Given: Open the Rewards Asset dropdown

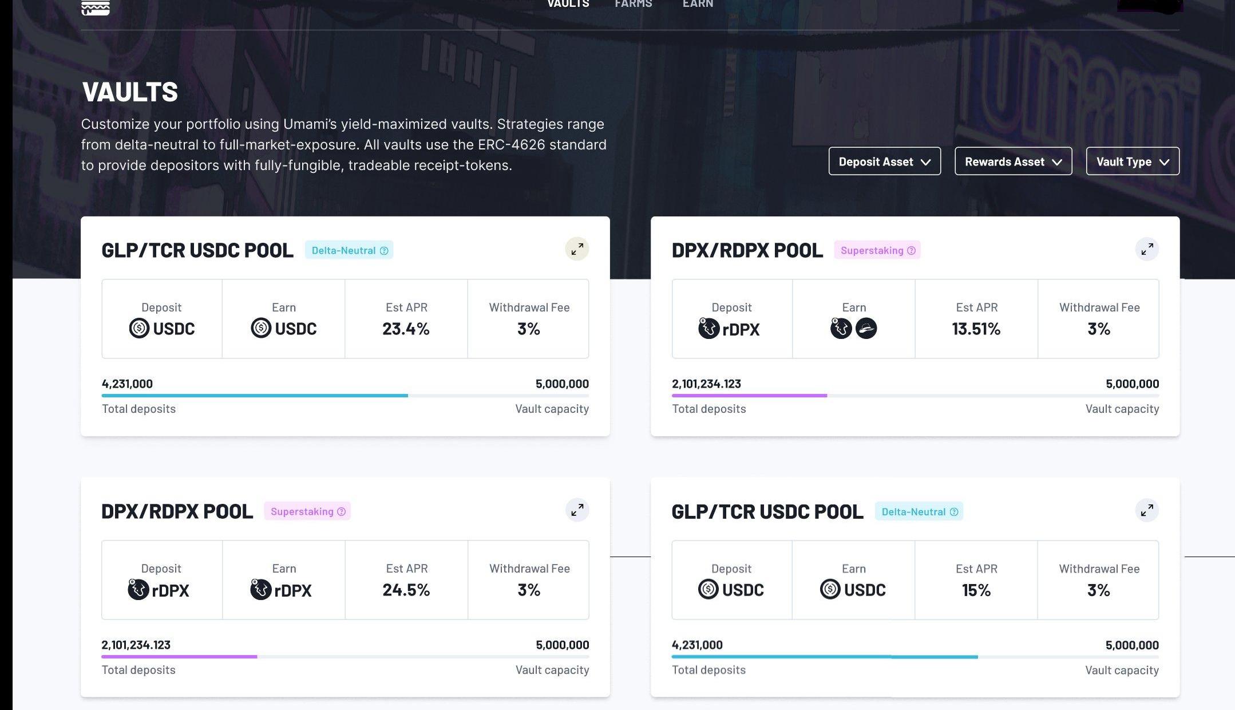Looking at the screenshot, I should [1013, 161].
